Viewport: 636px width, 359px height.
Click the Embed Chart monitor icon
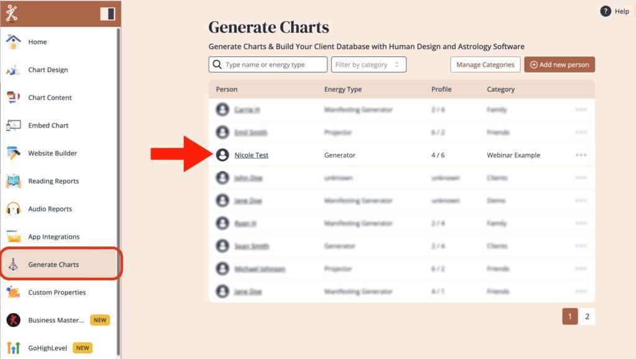13,125
